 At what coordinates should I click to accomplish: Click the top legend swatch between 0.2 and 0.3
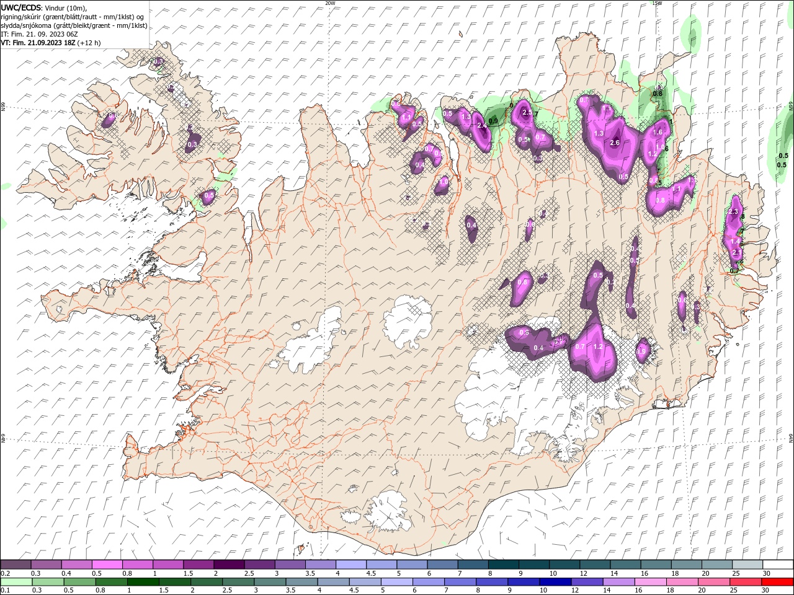click(16, 565)
